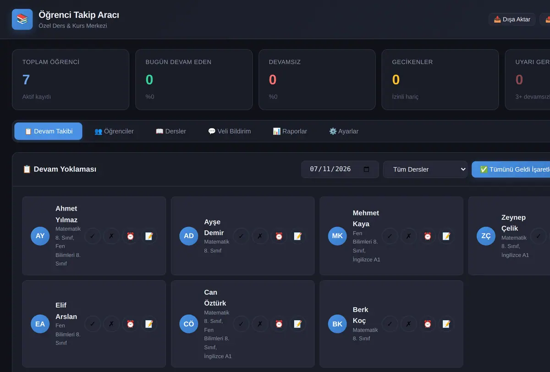Click the 07/11/2026 date input field
Viewport: 550px width, 372px height.
[340, 169]
